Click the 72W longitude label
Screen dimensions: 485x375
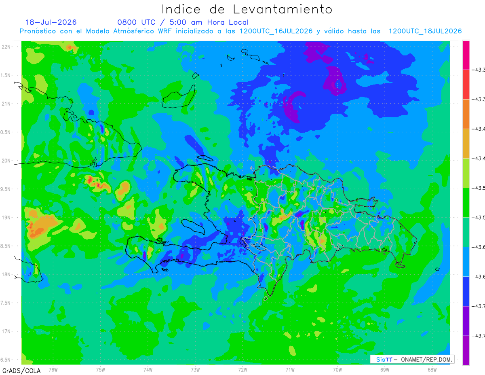coord(242,369)
